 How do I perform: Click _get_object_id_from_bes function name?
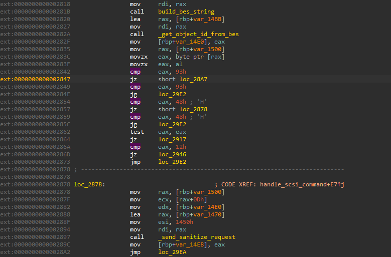[x=198, y=34]
